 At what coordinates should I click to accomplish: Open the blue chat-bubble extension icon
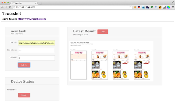click(143, 7)
